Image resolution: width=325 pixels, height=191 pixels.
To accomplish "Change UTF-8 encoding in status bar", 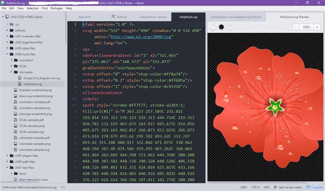I will (255, 187).
